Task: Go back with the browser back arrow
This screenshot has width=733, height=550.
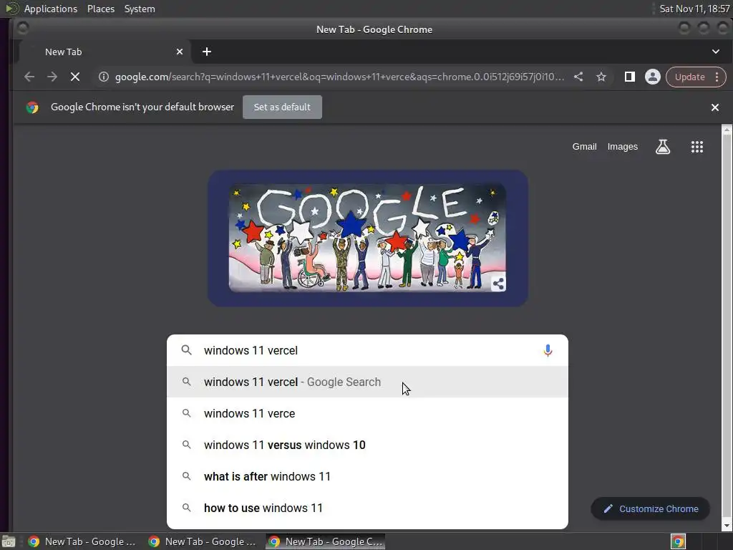Action: pyautogui.click(x=29, y=77)
